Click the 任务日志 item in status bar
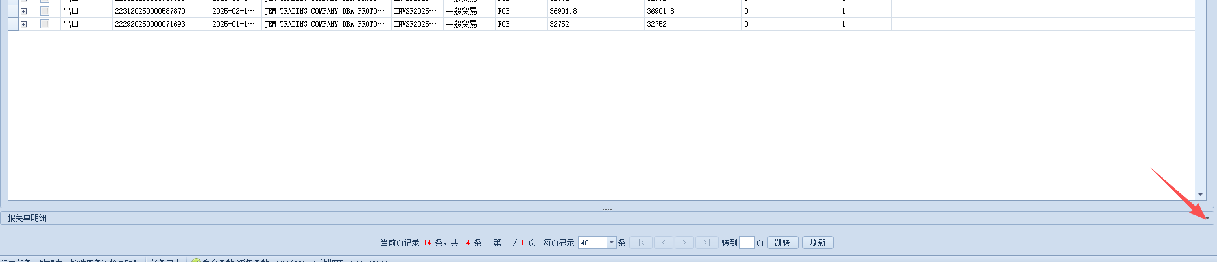 pyautogui.click(x=165, y=261)
